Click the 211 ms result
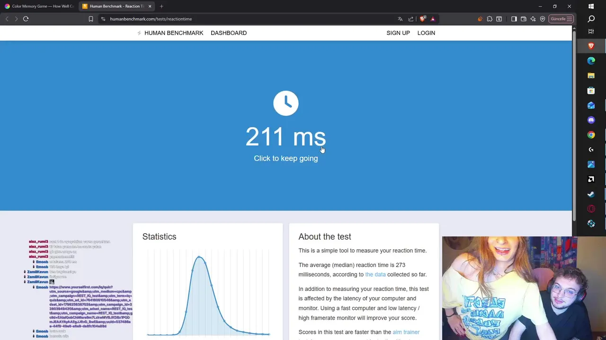This screenshot has height=340, width=606. pos(286,137)
